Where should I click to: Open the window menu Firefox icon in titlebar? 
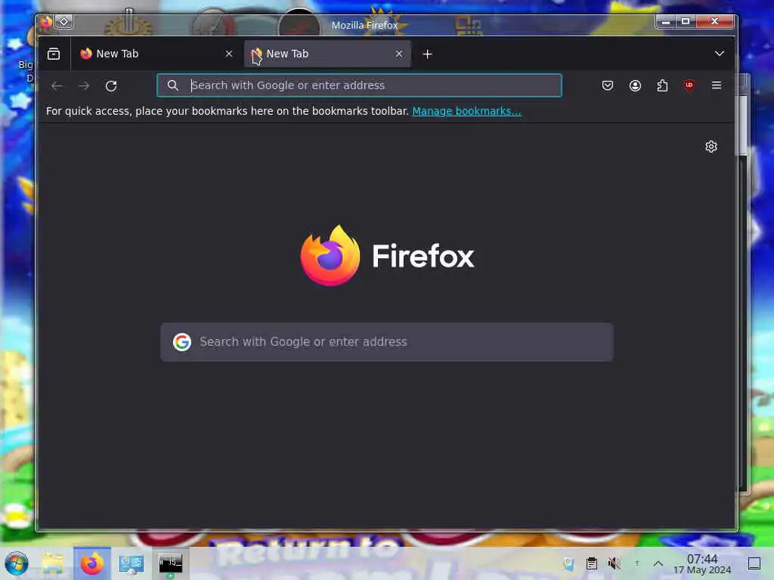46,22
